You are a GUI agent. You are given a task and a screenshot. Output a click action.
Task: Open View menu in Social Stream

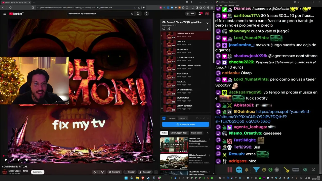(225, 5)
